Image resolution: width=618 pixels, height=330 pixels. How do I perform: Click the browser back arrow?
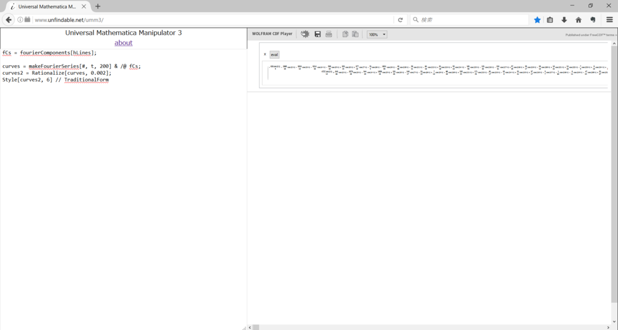click(8, 20)
